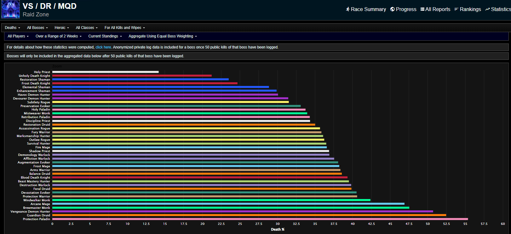Select the Holy Priest white bar
The image size is (511, 234).
105,72
